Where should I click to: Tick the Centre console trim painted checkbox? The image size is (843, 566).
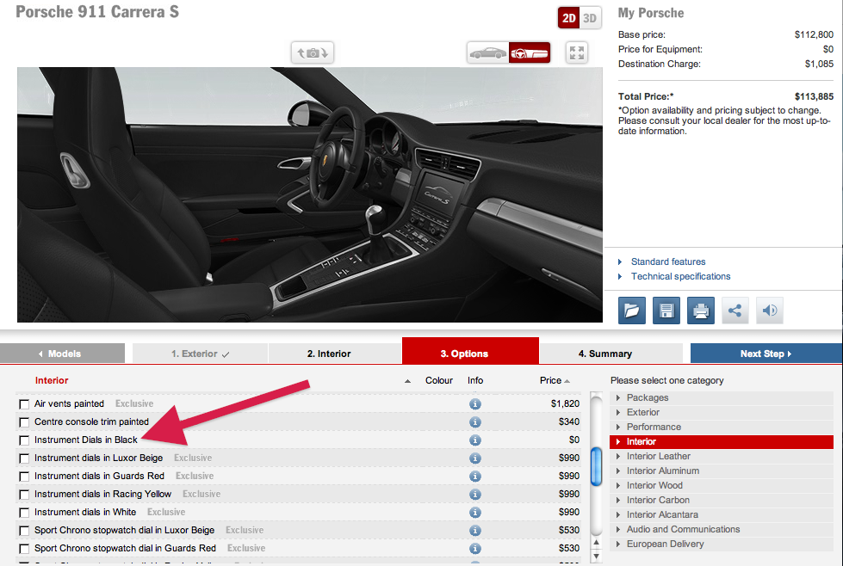point(24,422)
